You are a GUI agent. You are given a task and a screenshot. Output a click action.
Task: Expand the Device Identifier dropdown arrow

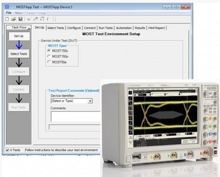[90, 101]
